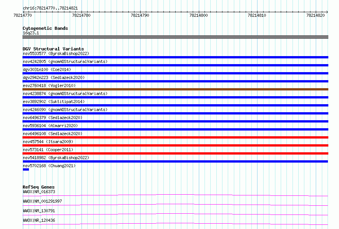
Task: Click ruler position 78214800
Action: tap(198, 15)
